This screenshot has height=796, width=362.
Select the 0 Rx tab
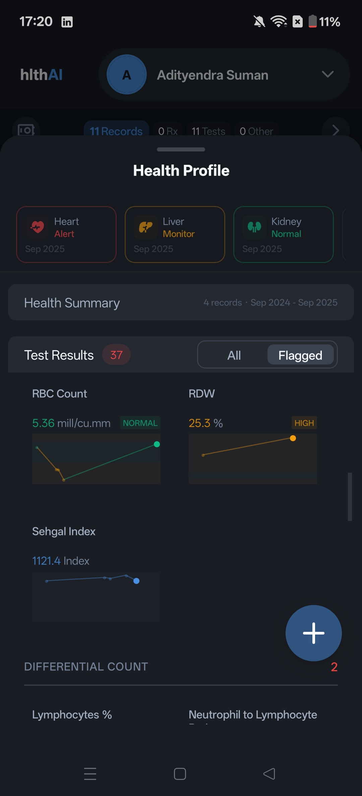click(x=167, y=131)
